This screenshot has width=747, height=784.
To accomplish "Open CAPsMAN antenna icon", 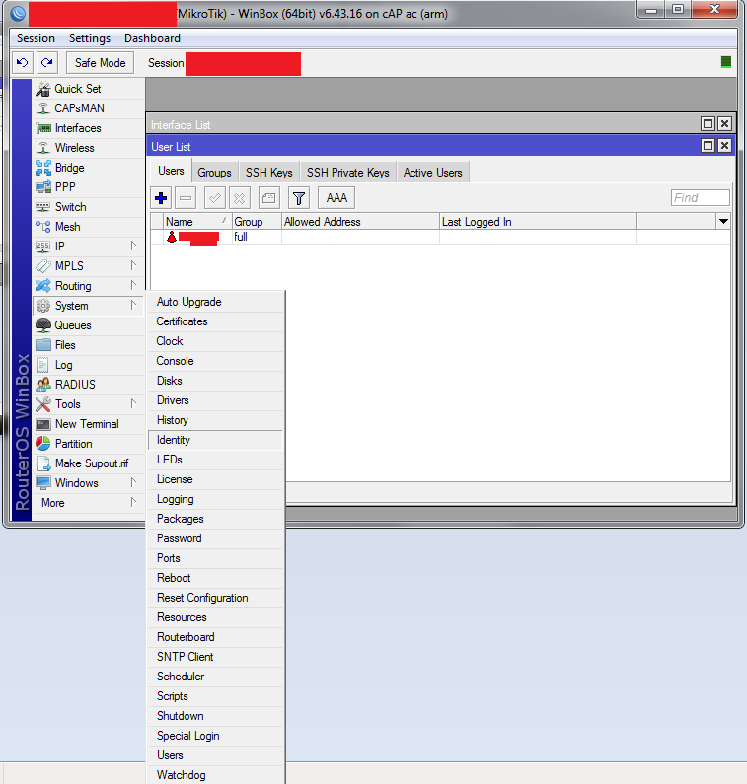I will coord(43,108).
